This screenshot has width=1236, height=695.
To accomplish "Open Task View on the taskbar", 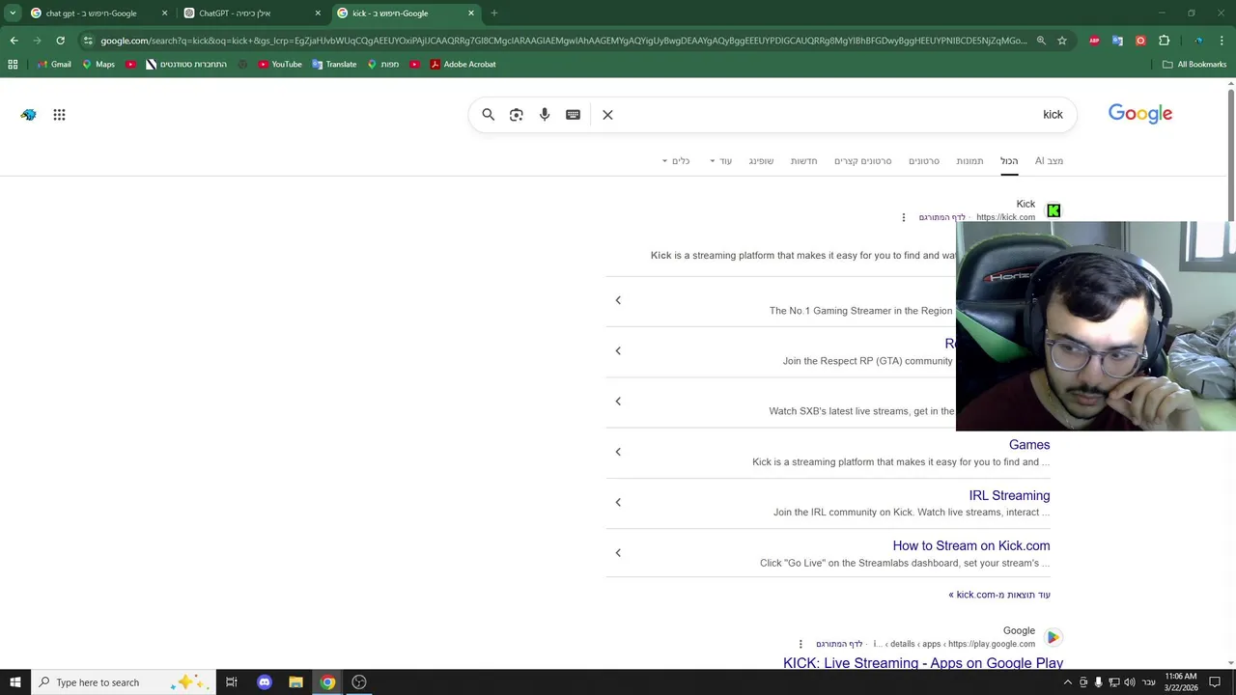I will tap(232, 682).
